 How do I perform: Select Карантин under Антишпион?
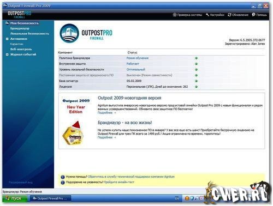pos(16,44)
